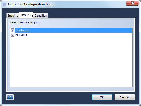The image size is (141, 106).
Task: Select the Input 2 tab
Action: pyautogui.click(x=26, y=15)
